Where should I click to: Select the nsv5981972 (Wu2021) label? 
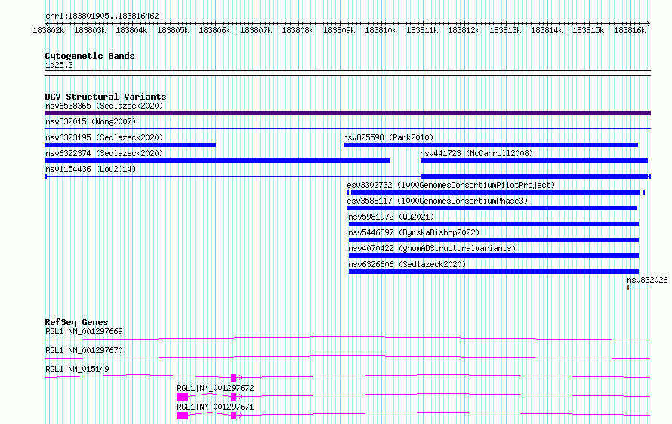391,217
